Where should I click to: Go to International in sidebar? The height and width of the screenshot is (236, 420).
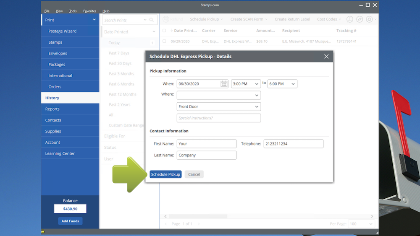[70, 75]
